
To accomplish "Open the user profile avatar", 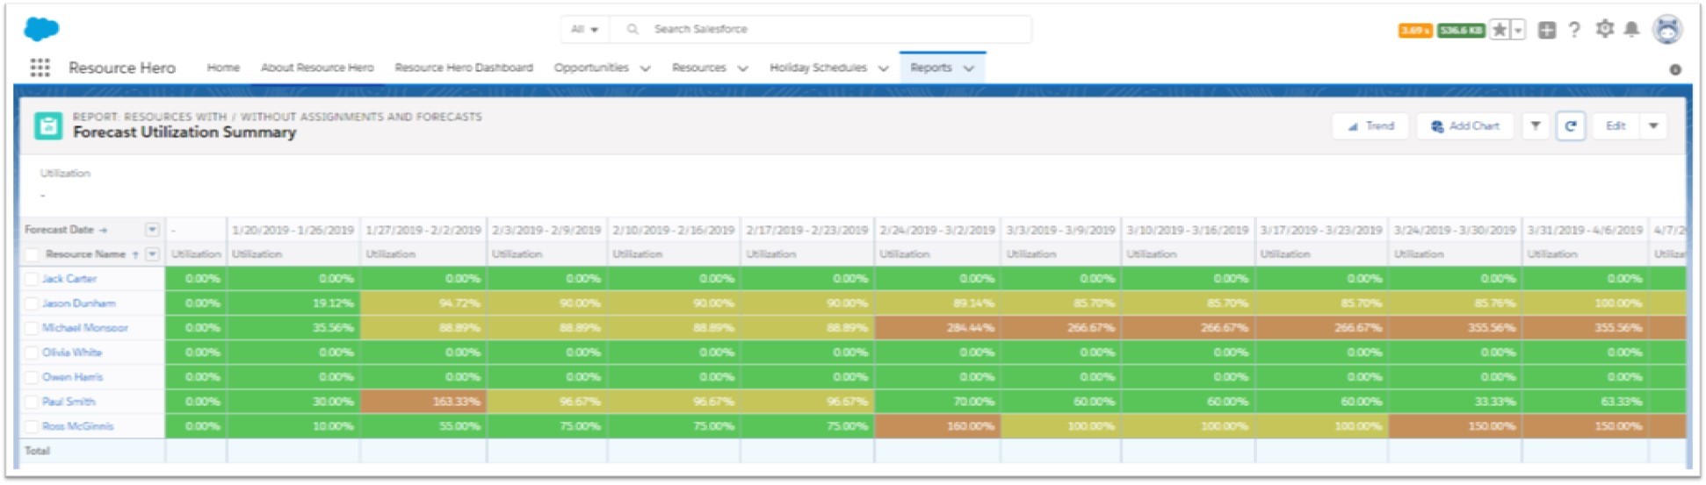I will click(x=1667, y=29).
